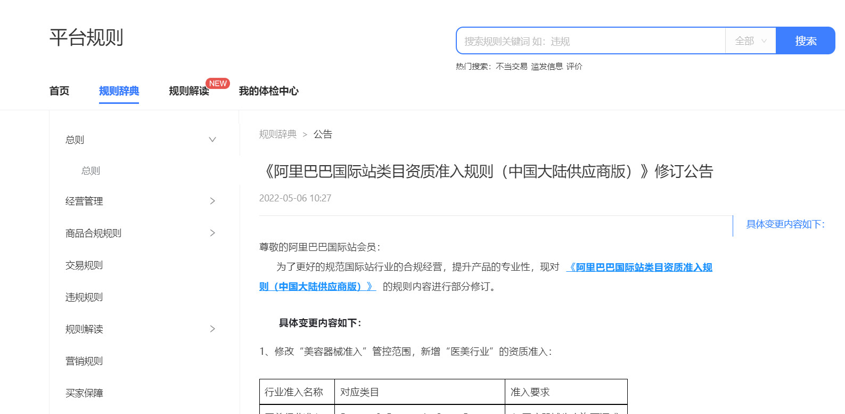Screen dimensions: 845x414
Task: Click the NEW badge on 规则解读
Action: click(x=218, y=84)
